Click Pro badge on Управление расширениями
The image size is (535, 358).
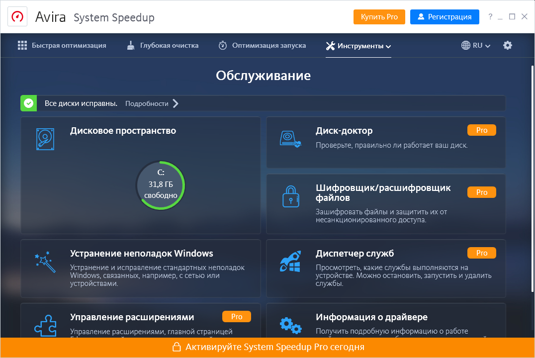click(237, 316)
